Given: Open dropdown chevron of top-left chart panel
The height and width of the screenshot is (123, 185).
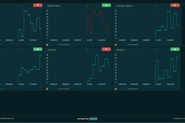Looking at the screenshot, I should tap(18, 6).
